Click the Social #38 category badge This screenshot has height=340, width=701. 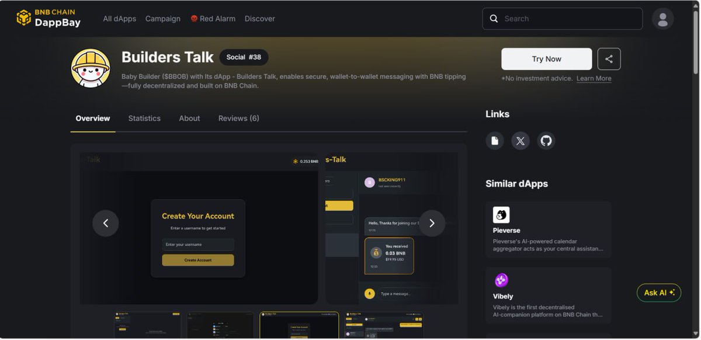[x=244, y=57]
